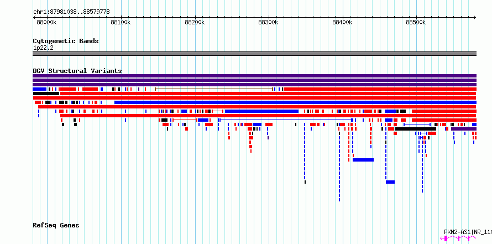Click the chr1:87981038..88579778 coordinate label
The width and height of the screenshot is (492, 244).
tap(71, 12)
